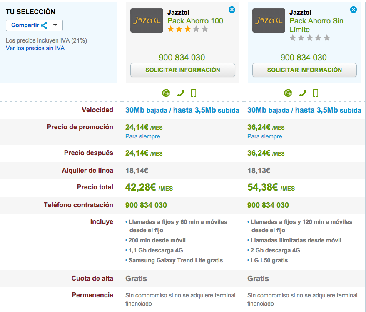The image size is (366, 312).
Task: Select the 18,13€ line rental value
Action: coord(259,171)
